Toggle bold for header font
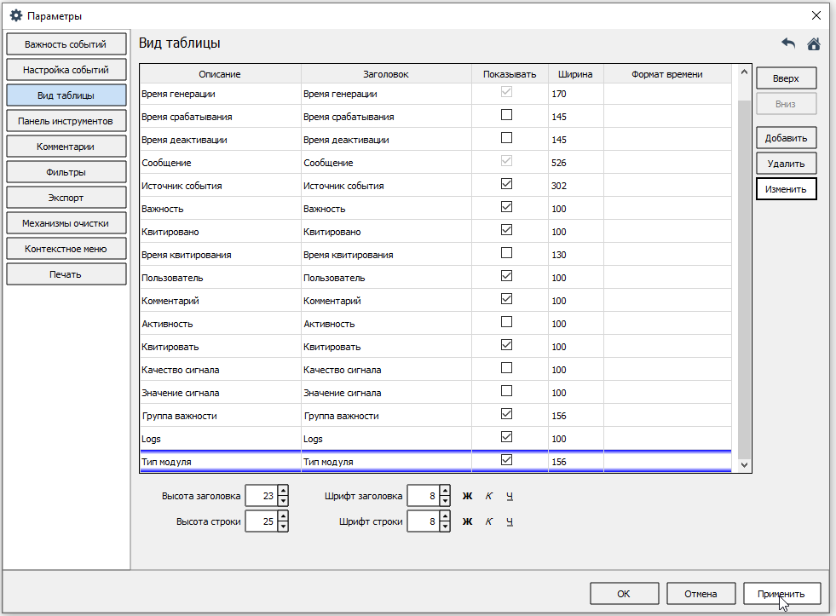This screenshot has width=836, height=616. [467, 496]
